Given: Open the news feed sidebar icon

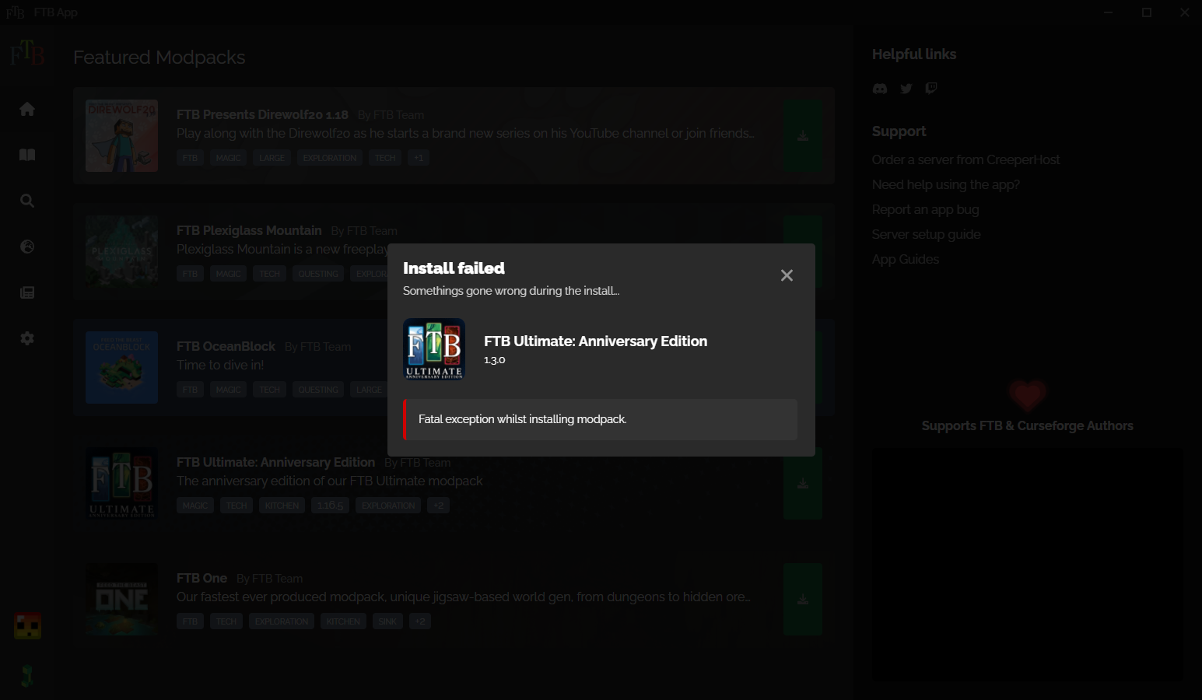Looking at the screenshot, I should click(27, 292).
